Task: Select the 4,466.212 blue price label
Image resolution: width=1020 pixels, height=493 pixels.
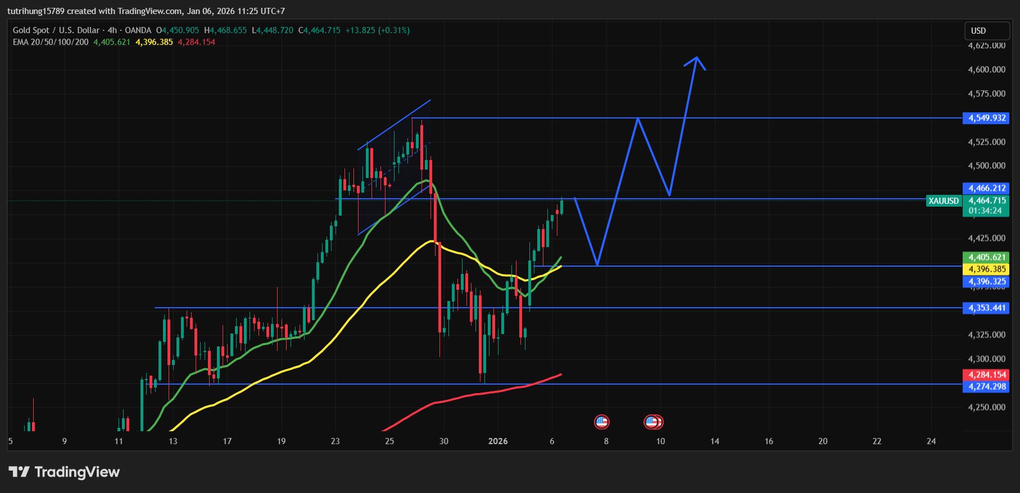Action: pos(986,188)
